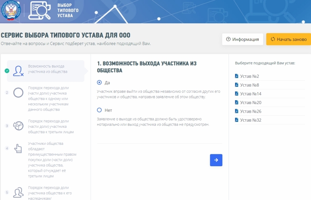Click the circle icon of step two
This screenshot has height=200, width=311.
[x=18, y=92]
